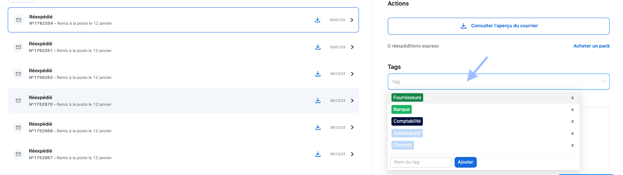The width and height of the screenshot is (623, 175).
Task: Download mail N°1752968 via download icon
Action: pyautogui.click(x=318, y=127)
